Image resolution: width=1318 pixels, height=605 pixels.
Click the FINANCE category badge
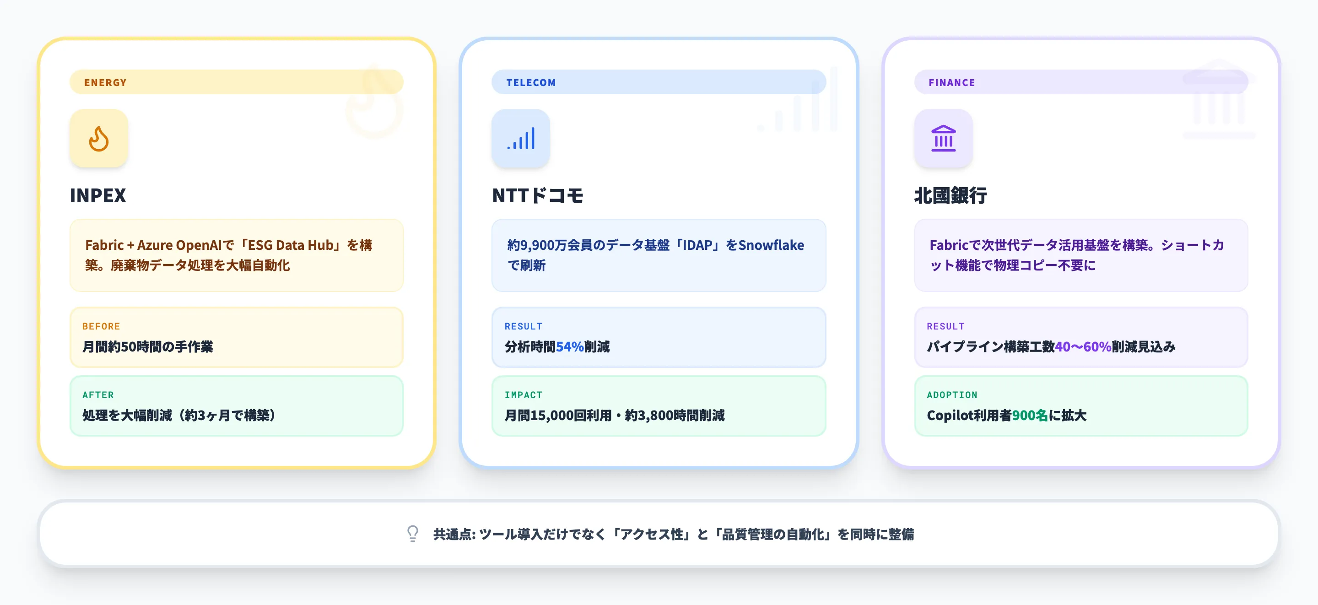click(951, 82)
